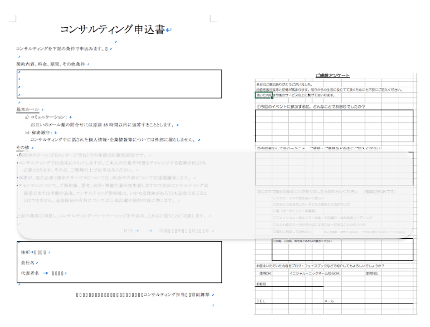430x327 pixels.
Task: Check the 人生の考え方 interest checkbox
Action: [274, 224]
